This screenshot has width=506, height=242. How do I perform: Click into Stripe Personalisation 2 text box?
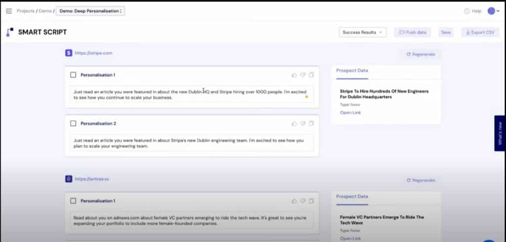point(192,143)
